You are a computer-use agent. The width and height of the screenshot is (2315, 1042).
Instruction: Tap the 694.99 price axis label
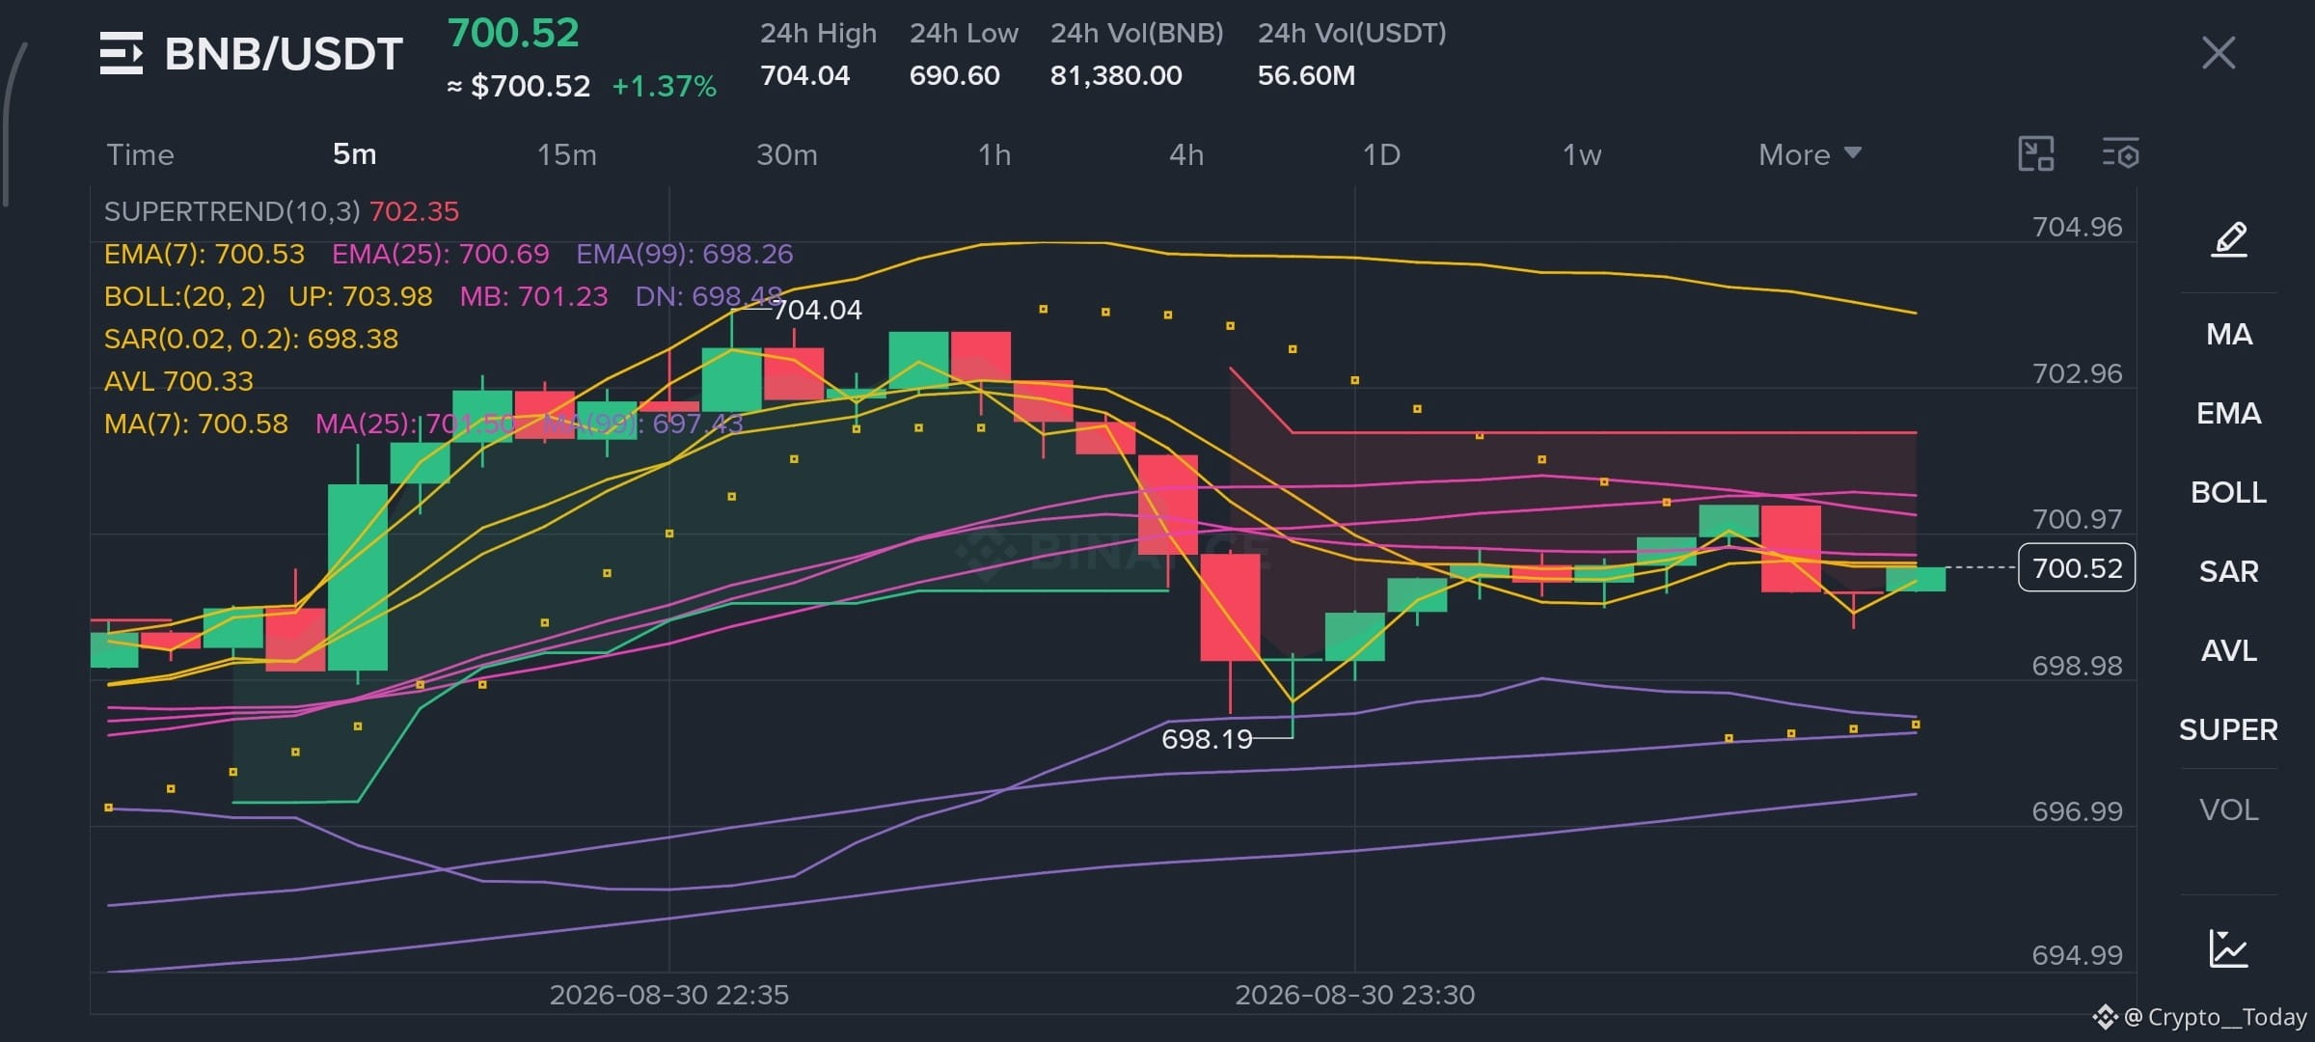pyautogui.click(x=2077, y=955)
